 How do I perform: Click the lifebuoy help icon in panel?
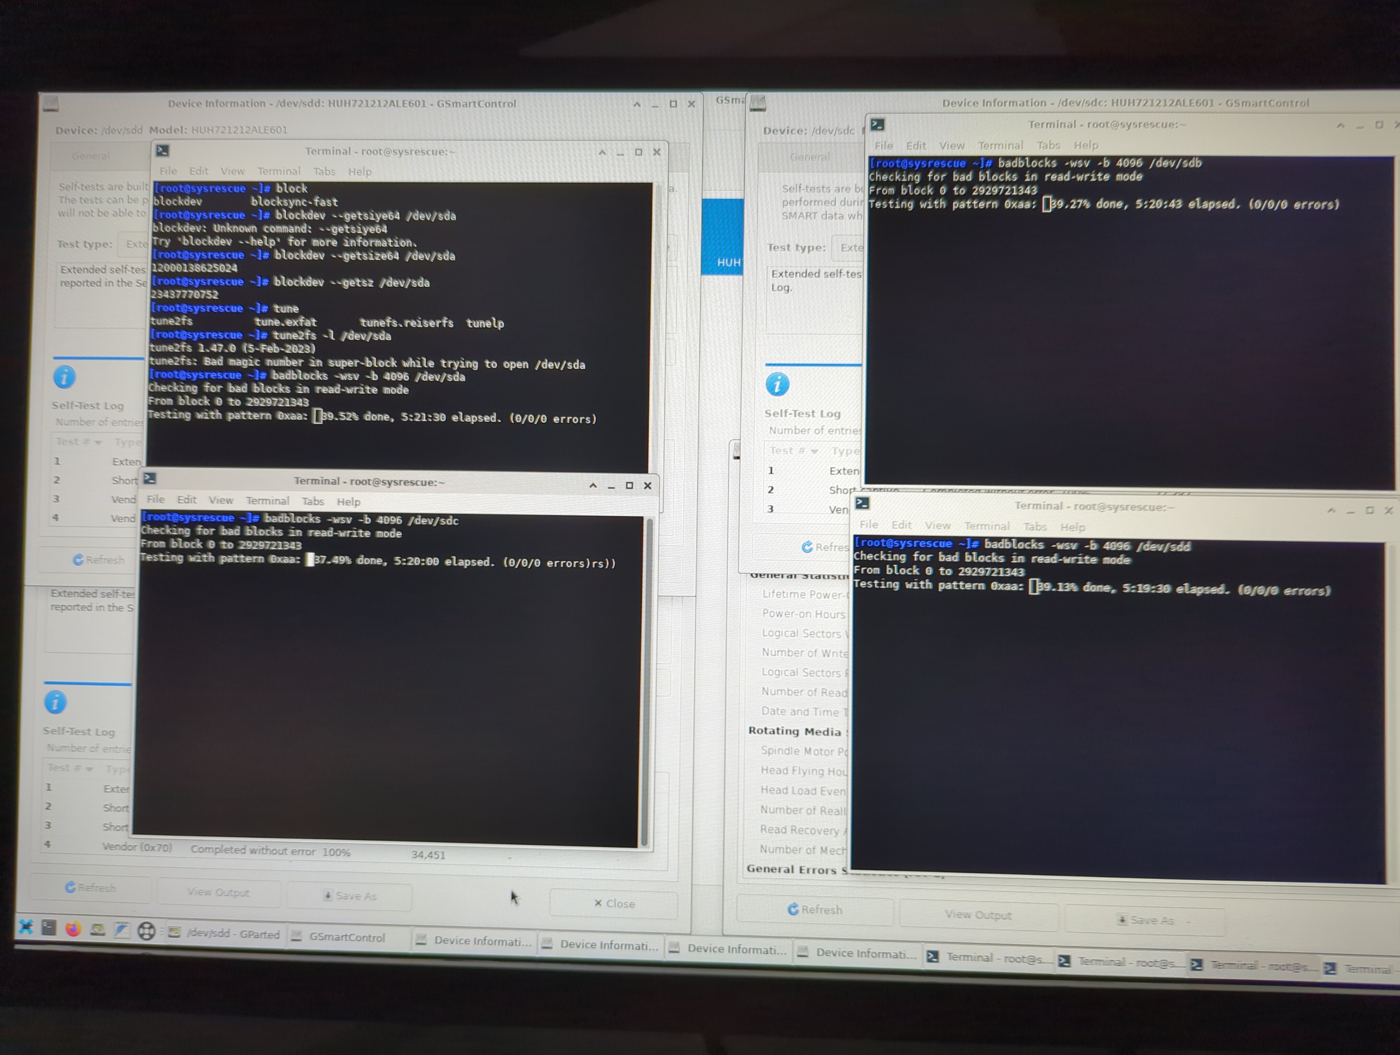(146, 931)
